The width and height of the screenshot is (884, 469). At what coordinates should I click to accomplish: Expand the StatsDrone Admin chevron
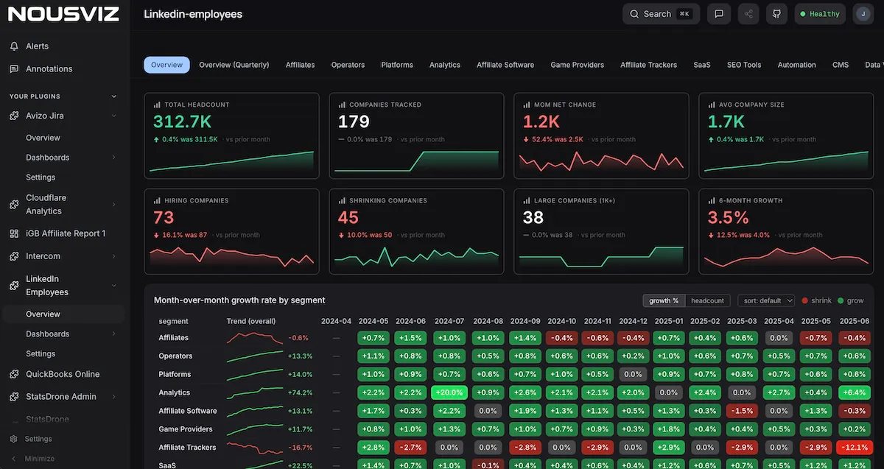coord(113,397)
